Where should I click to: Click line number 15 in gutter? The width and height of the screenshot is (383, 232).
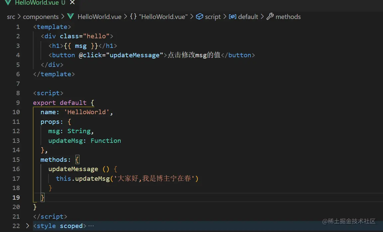pos(16,160)
